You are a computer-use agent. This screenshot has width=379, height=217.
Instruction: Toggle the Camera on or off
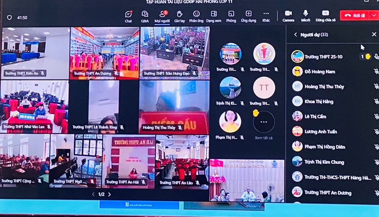tap(288, 13)
